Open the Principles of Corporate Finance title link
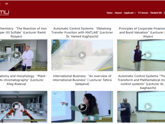Viewport: 165px width, 124px height. pyautogui.click(x=142, y=32)
